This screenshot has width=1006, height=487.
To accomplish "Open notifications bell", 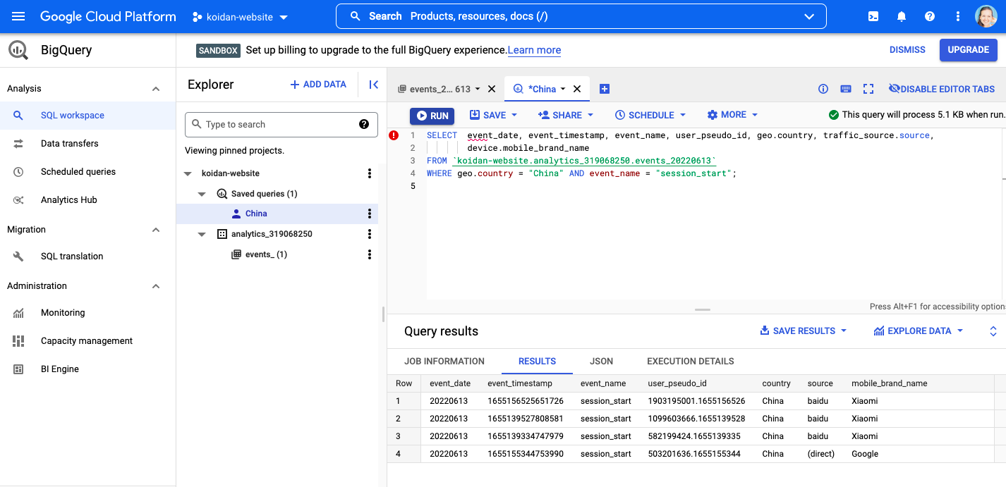I will tap(902, 16).
